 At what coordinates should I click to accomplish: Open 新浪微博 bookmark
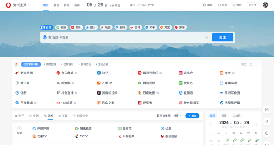24,73
